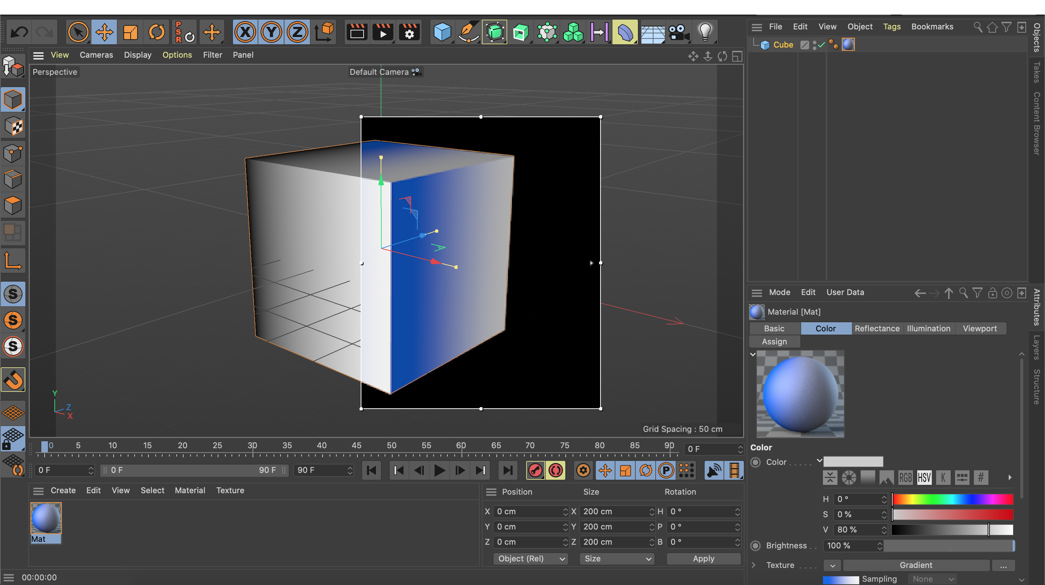
Task: Go to the start of animation
Action: point(371,471)
